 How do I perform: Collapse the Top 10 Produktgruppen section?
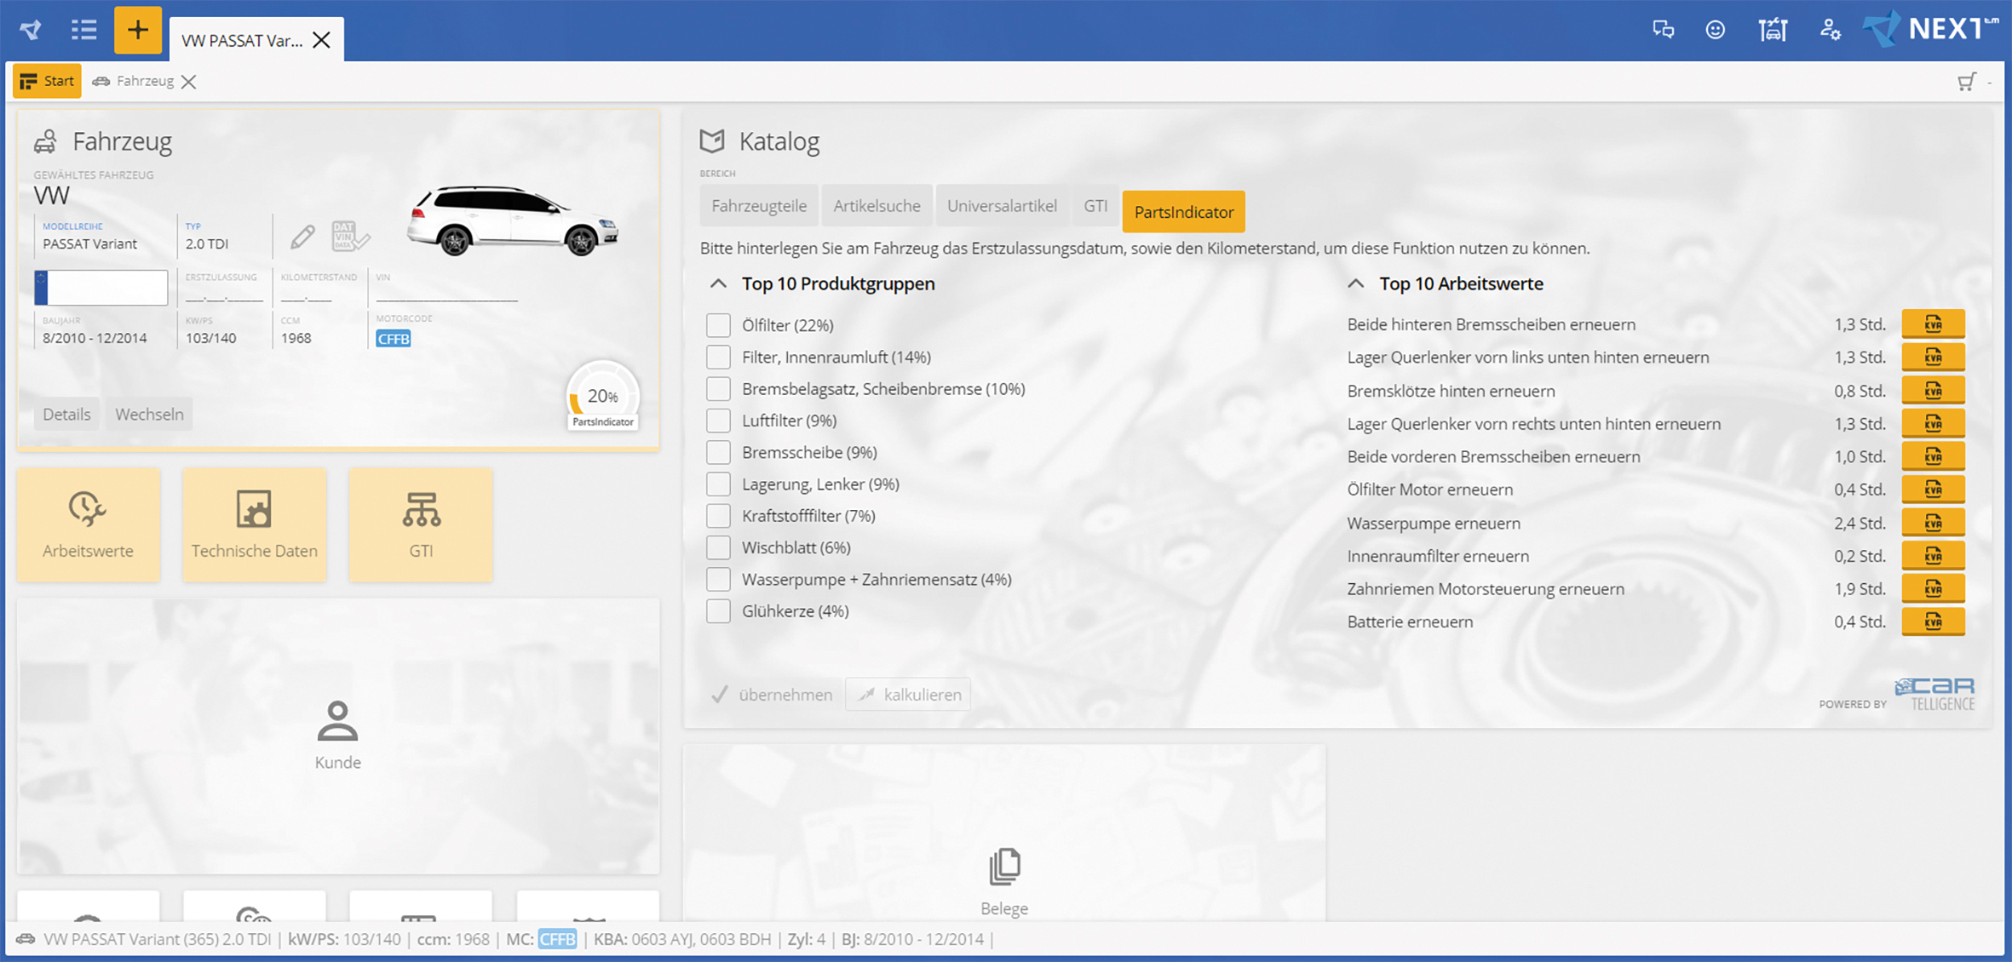[x=718, y=283]
